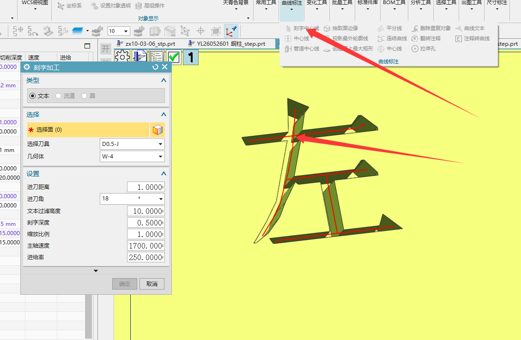Screen dimensions: 521x340
Task: Open the 选择工具 ribbon menu
Action: [446, 6]
